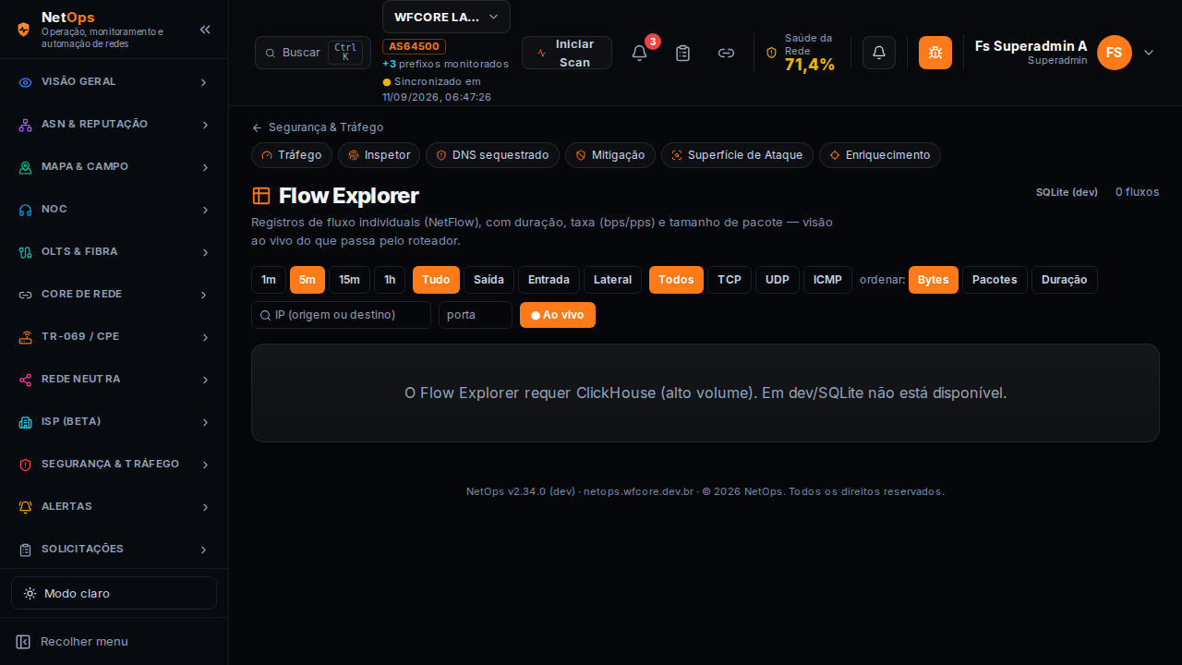Click the NetOps shield logo icon

[x=24, y=29]
